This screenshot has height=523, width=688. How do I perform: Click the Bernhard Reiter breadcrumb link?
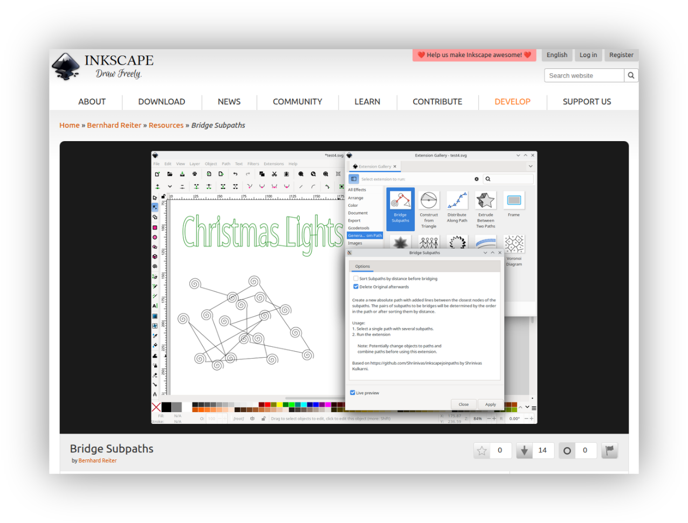114,125
